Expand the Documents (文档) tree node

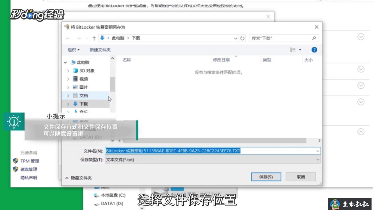pyautogui.click(x=68, y=96)
